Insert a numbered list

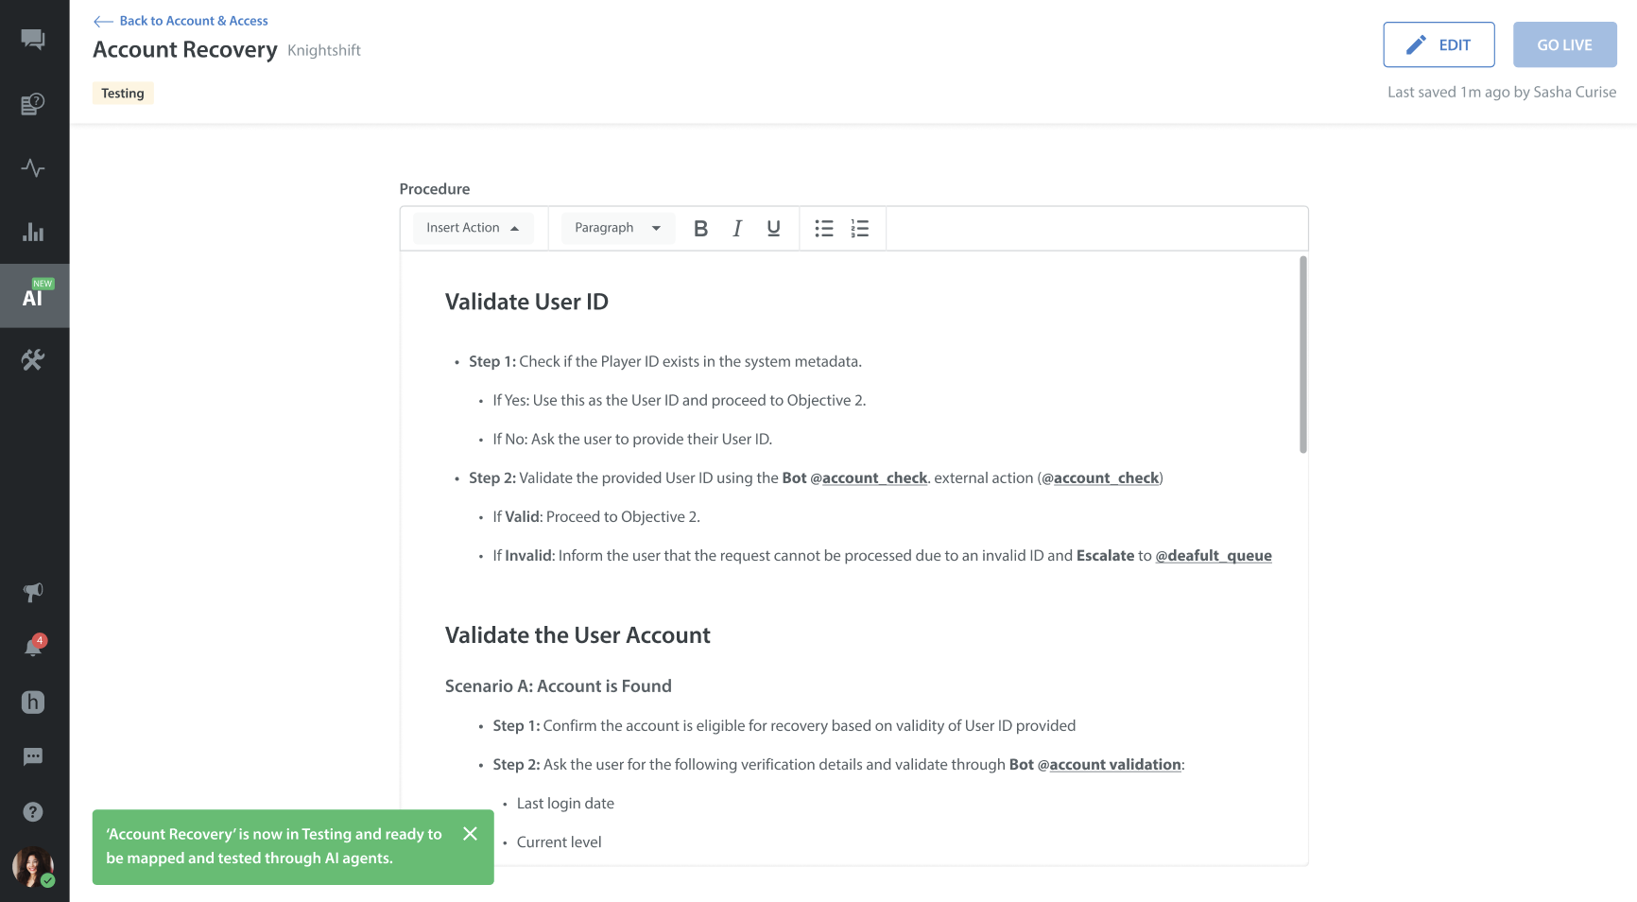859,229
